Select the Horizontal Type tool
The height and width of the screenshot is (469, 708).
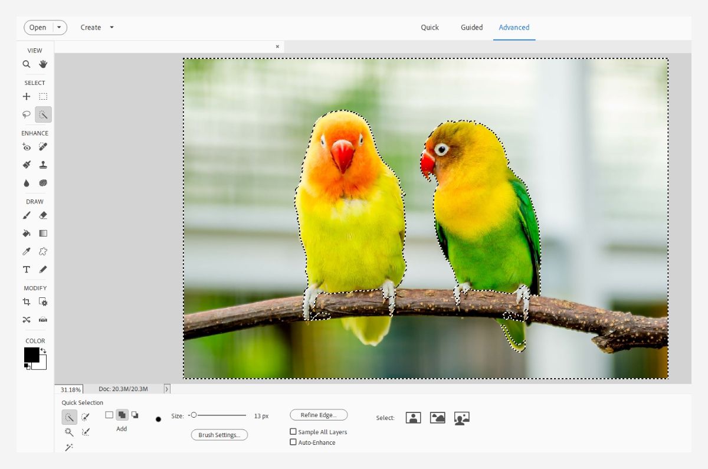(x=27, y=270)
